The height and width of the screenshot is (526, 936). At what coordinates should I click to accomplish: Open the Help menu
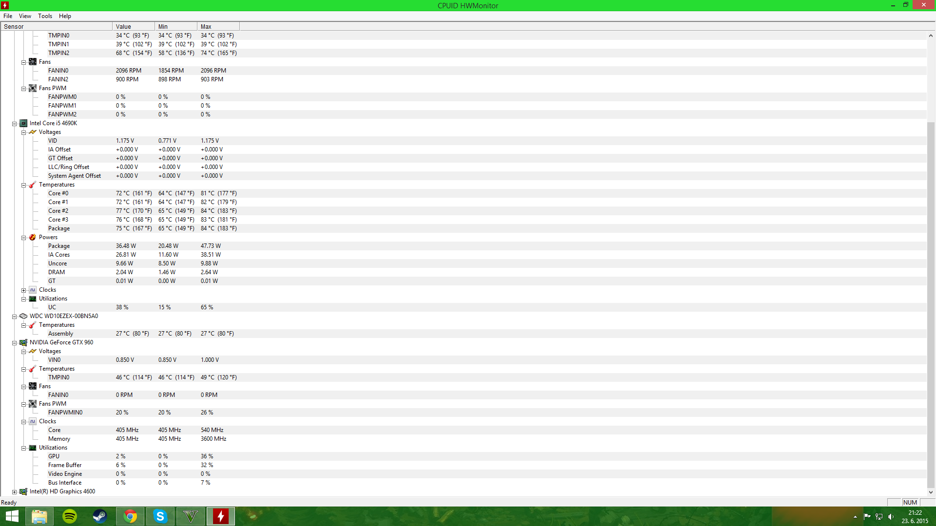[x=65, y=16]
